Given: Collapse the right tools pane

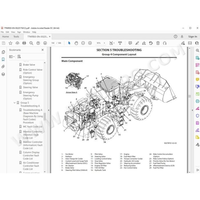Looking at the screenshot, I should [x=192, y=110].
